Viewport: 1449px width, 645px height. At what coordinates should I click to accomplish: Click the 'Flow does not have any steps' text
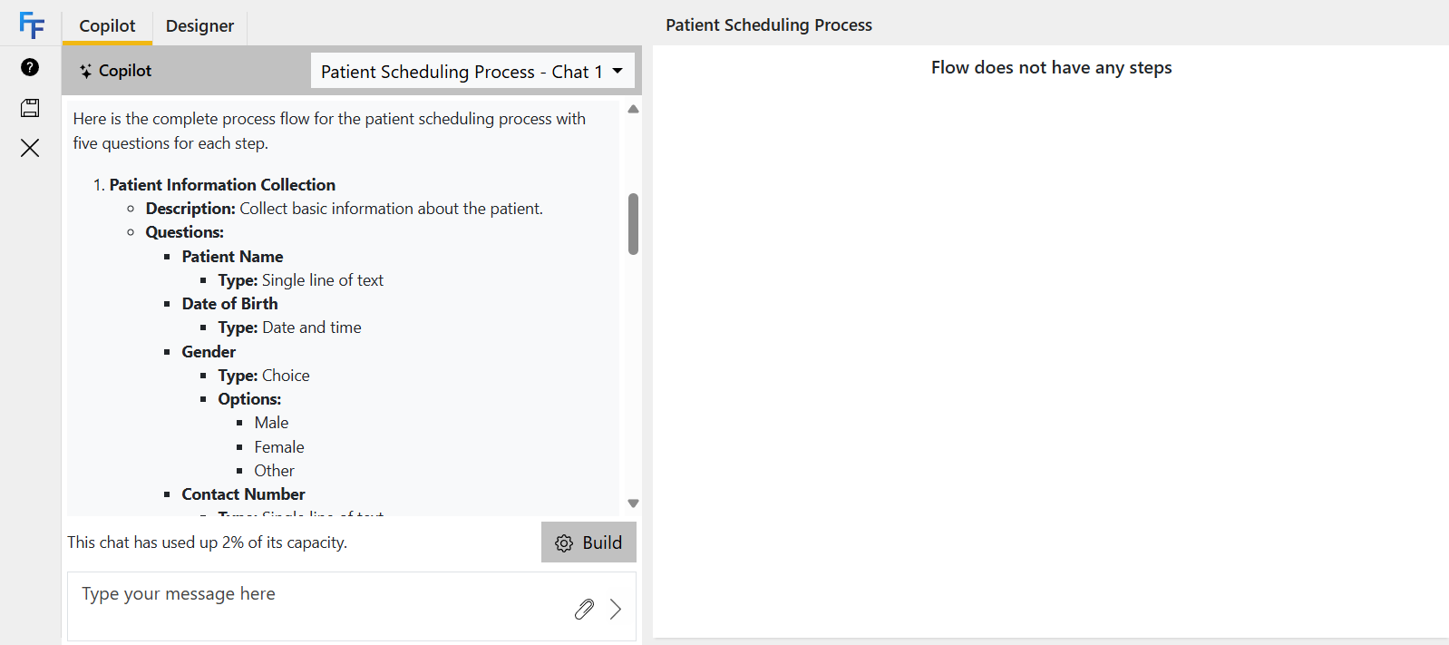point(1051,67)
